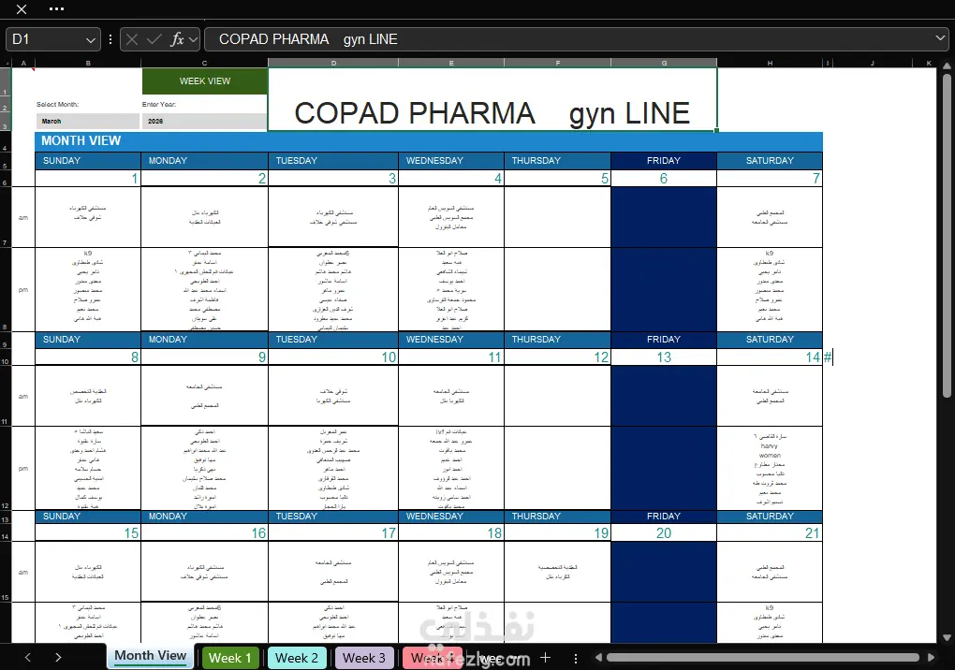Expand the Name Box dropdown arrow
The height and width of the screenshot is (670, 955).
coord(91,40)
